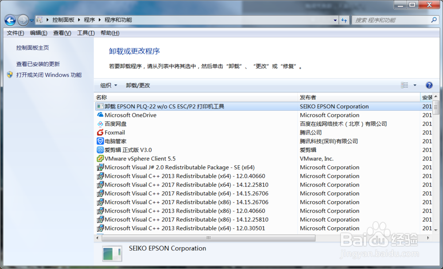Open the 组织 dropdown
This screenshot has width=443, height=269.
pyautogui.click(x=109, y=86)
